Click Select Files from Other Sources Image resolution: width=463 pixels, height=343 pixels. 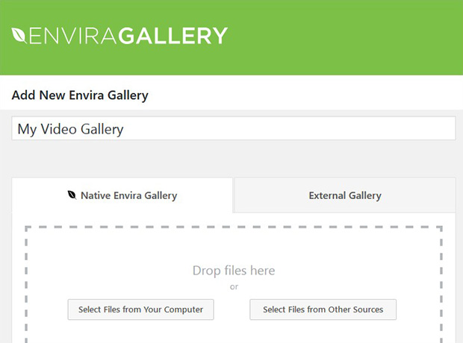coord(323,309)
